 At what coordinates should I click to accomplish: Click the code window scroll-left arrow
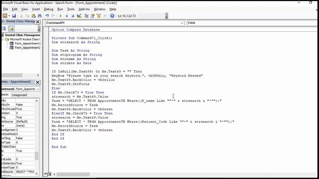[x=54, y=175]
